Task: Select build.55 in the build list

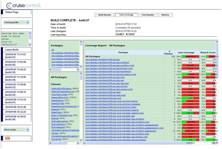Action: [x=16, y=71]
